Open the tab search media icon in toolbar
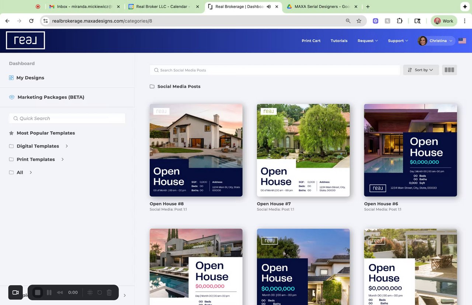472x305 pixels. click(x=417, y=21)
